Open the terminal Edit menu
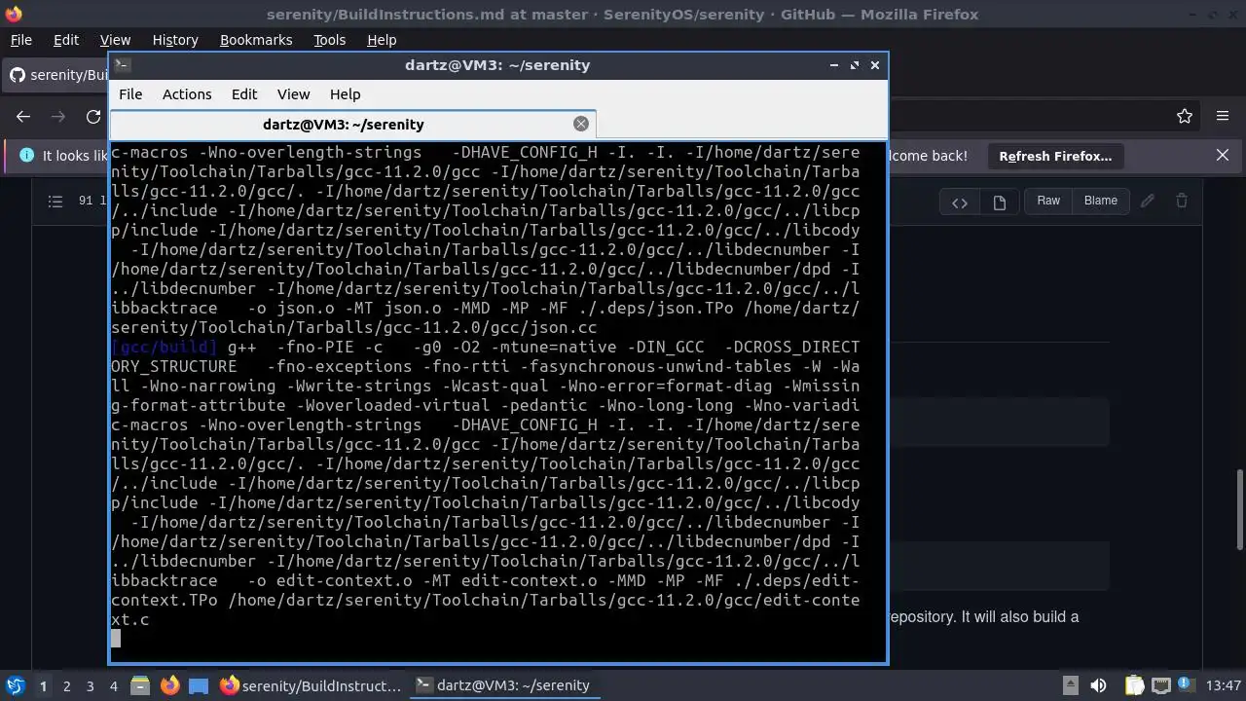Viewport: 1246px width, 701px height. (244, 94)
